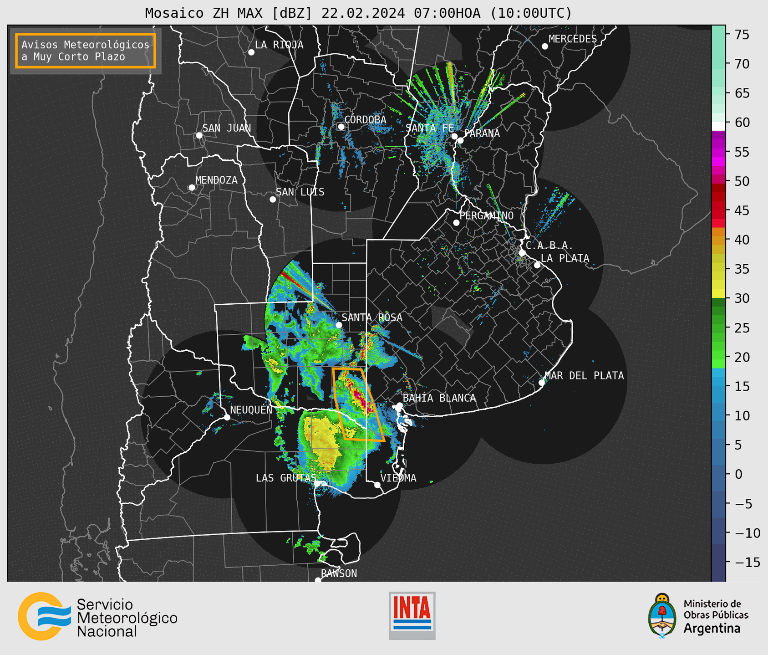Viewport: 768px width, 655px height.
Task: Click the Santa Rosa city marker dot
Action: click(339, 325)
